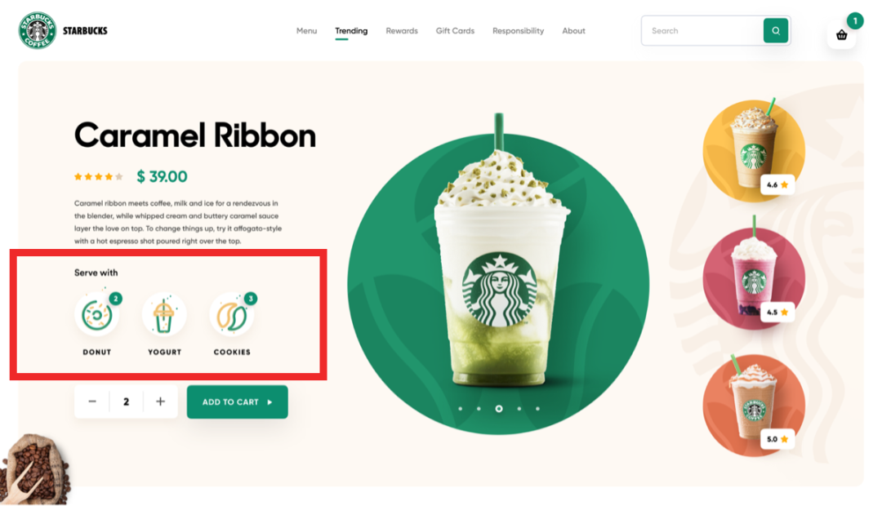Select the Donut serve-with icon
The image size is (882, 506).
click(96, 315)
